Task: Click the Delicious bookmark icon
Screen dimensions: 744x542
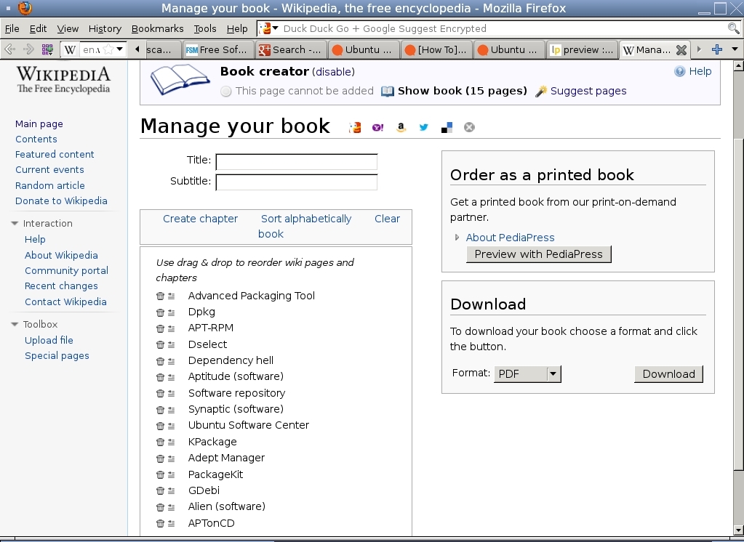Action: click(x=447, y=127)
